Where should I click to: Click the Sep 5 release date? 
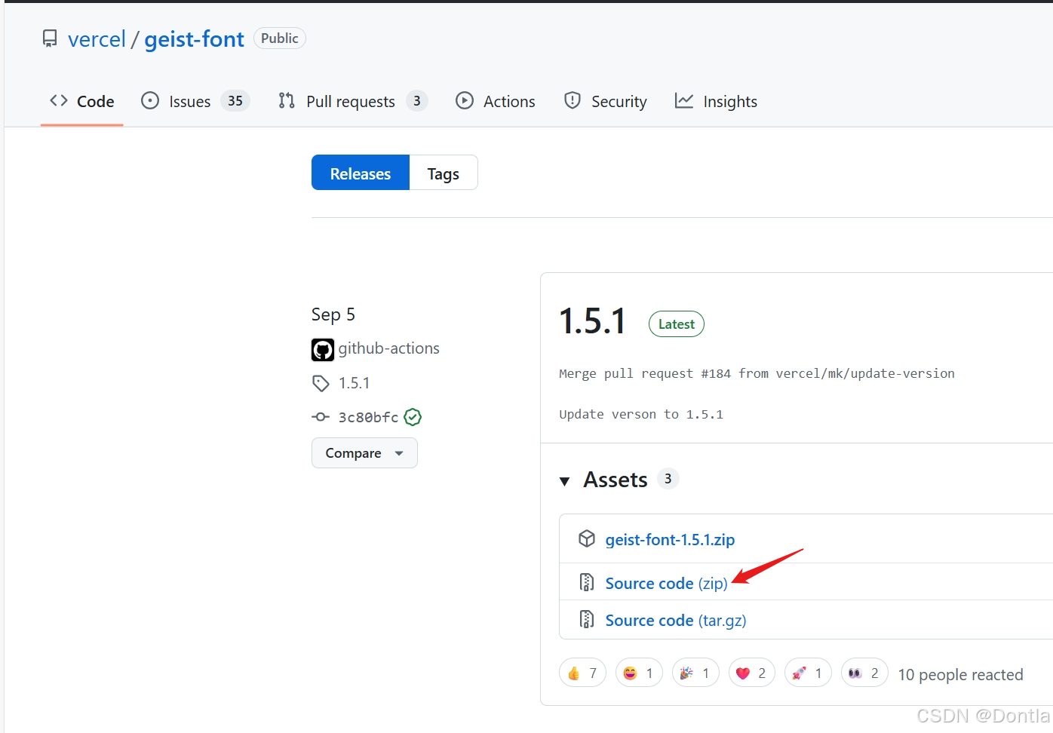(333, 314)
